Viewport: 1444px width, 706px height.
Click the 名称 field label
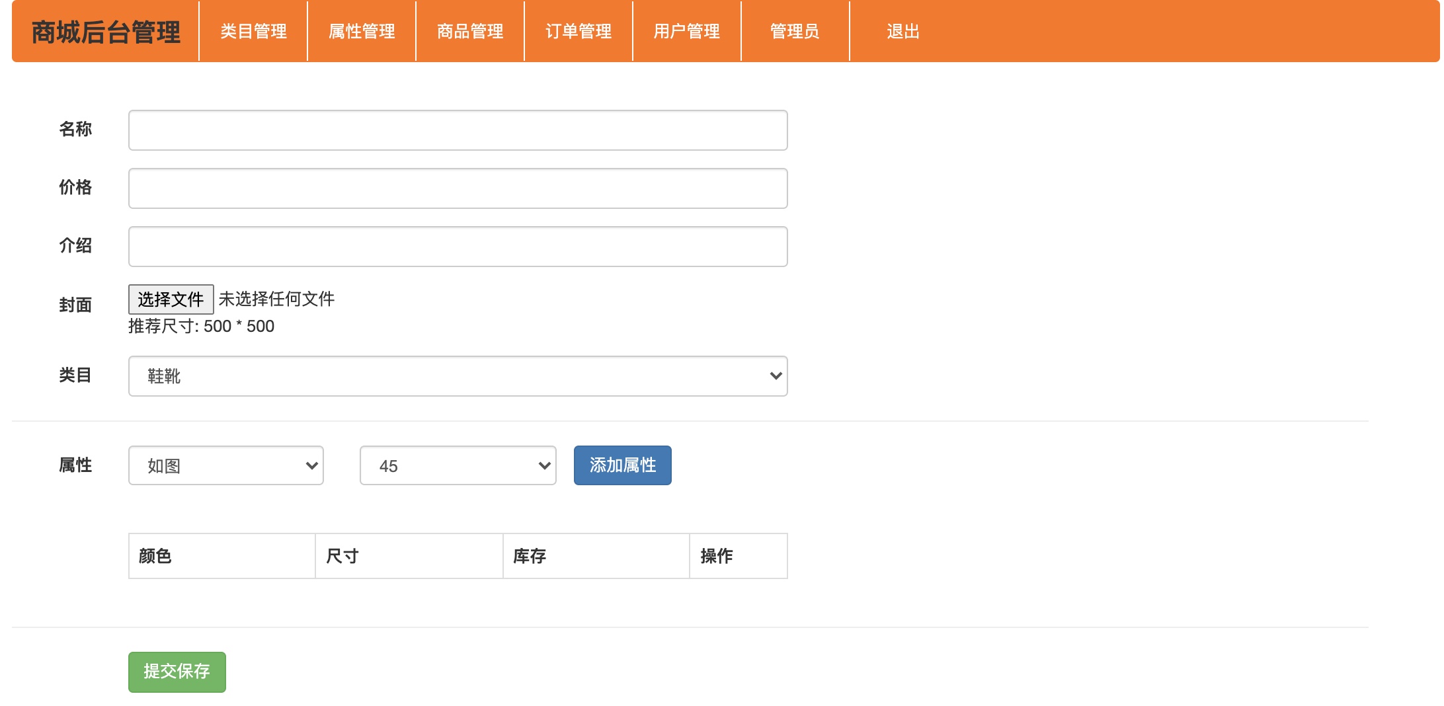[x=75, y=129]
